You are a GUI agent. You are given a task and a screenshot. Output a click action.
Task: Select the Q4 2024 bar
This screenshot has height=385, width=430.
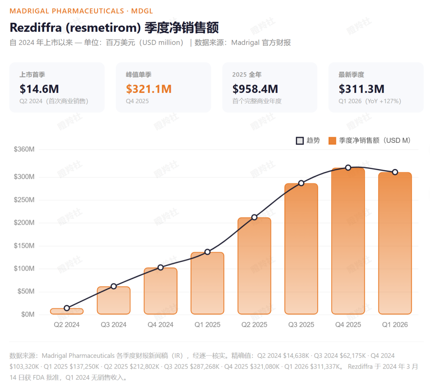point(160,291)
